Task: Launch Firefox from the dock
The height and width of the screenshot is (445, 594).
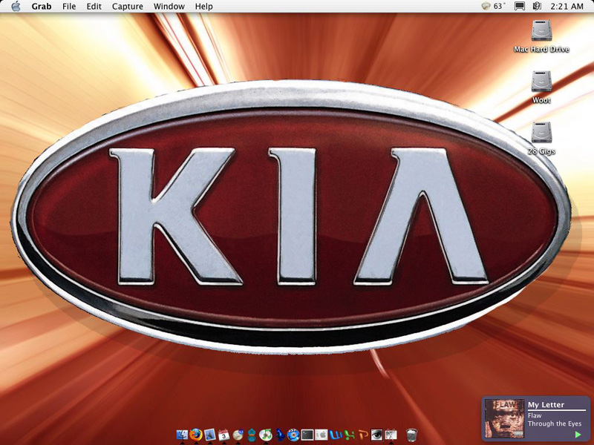Action: click(x=196, y=435)
